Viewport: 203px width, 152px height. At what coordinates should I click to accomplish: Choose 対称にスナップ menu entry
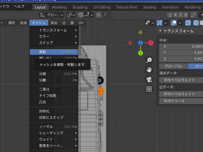tap(54, 117)
